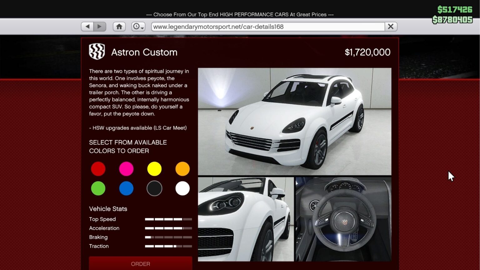The height and width of the screenshot is (270, 480).
Task: Select the green paint color
Action: (x=98, y=188)
